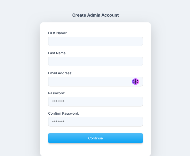Image resolution: width=190 pixels, height=156 pixels.
Task: Click the "Password:" label above its field
Action: pos(57,93)
